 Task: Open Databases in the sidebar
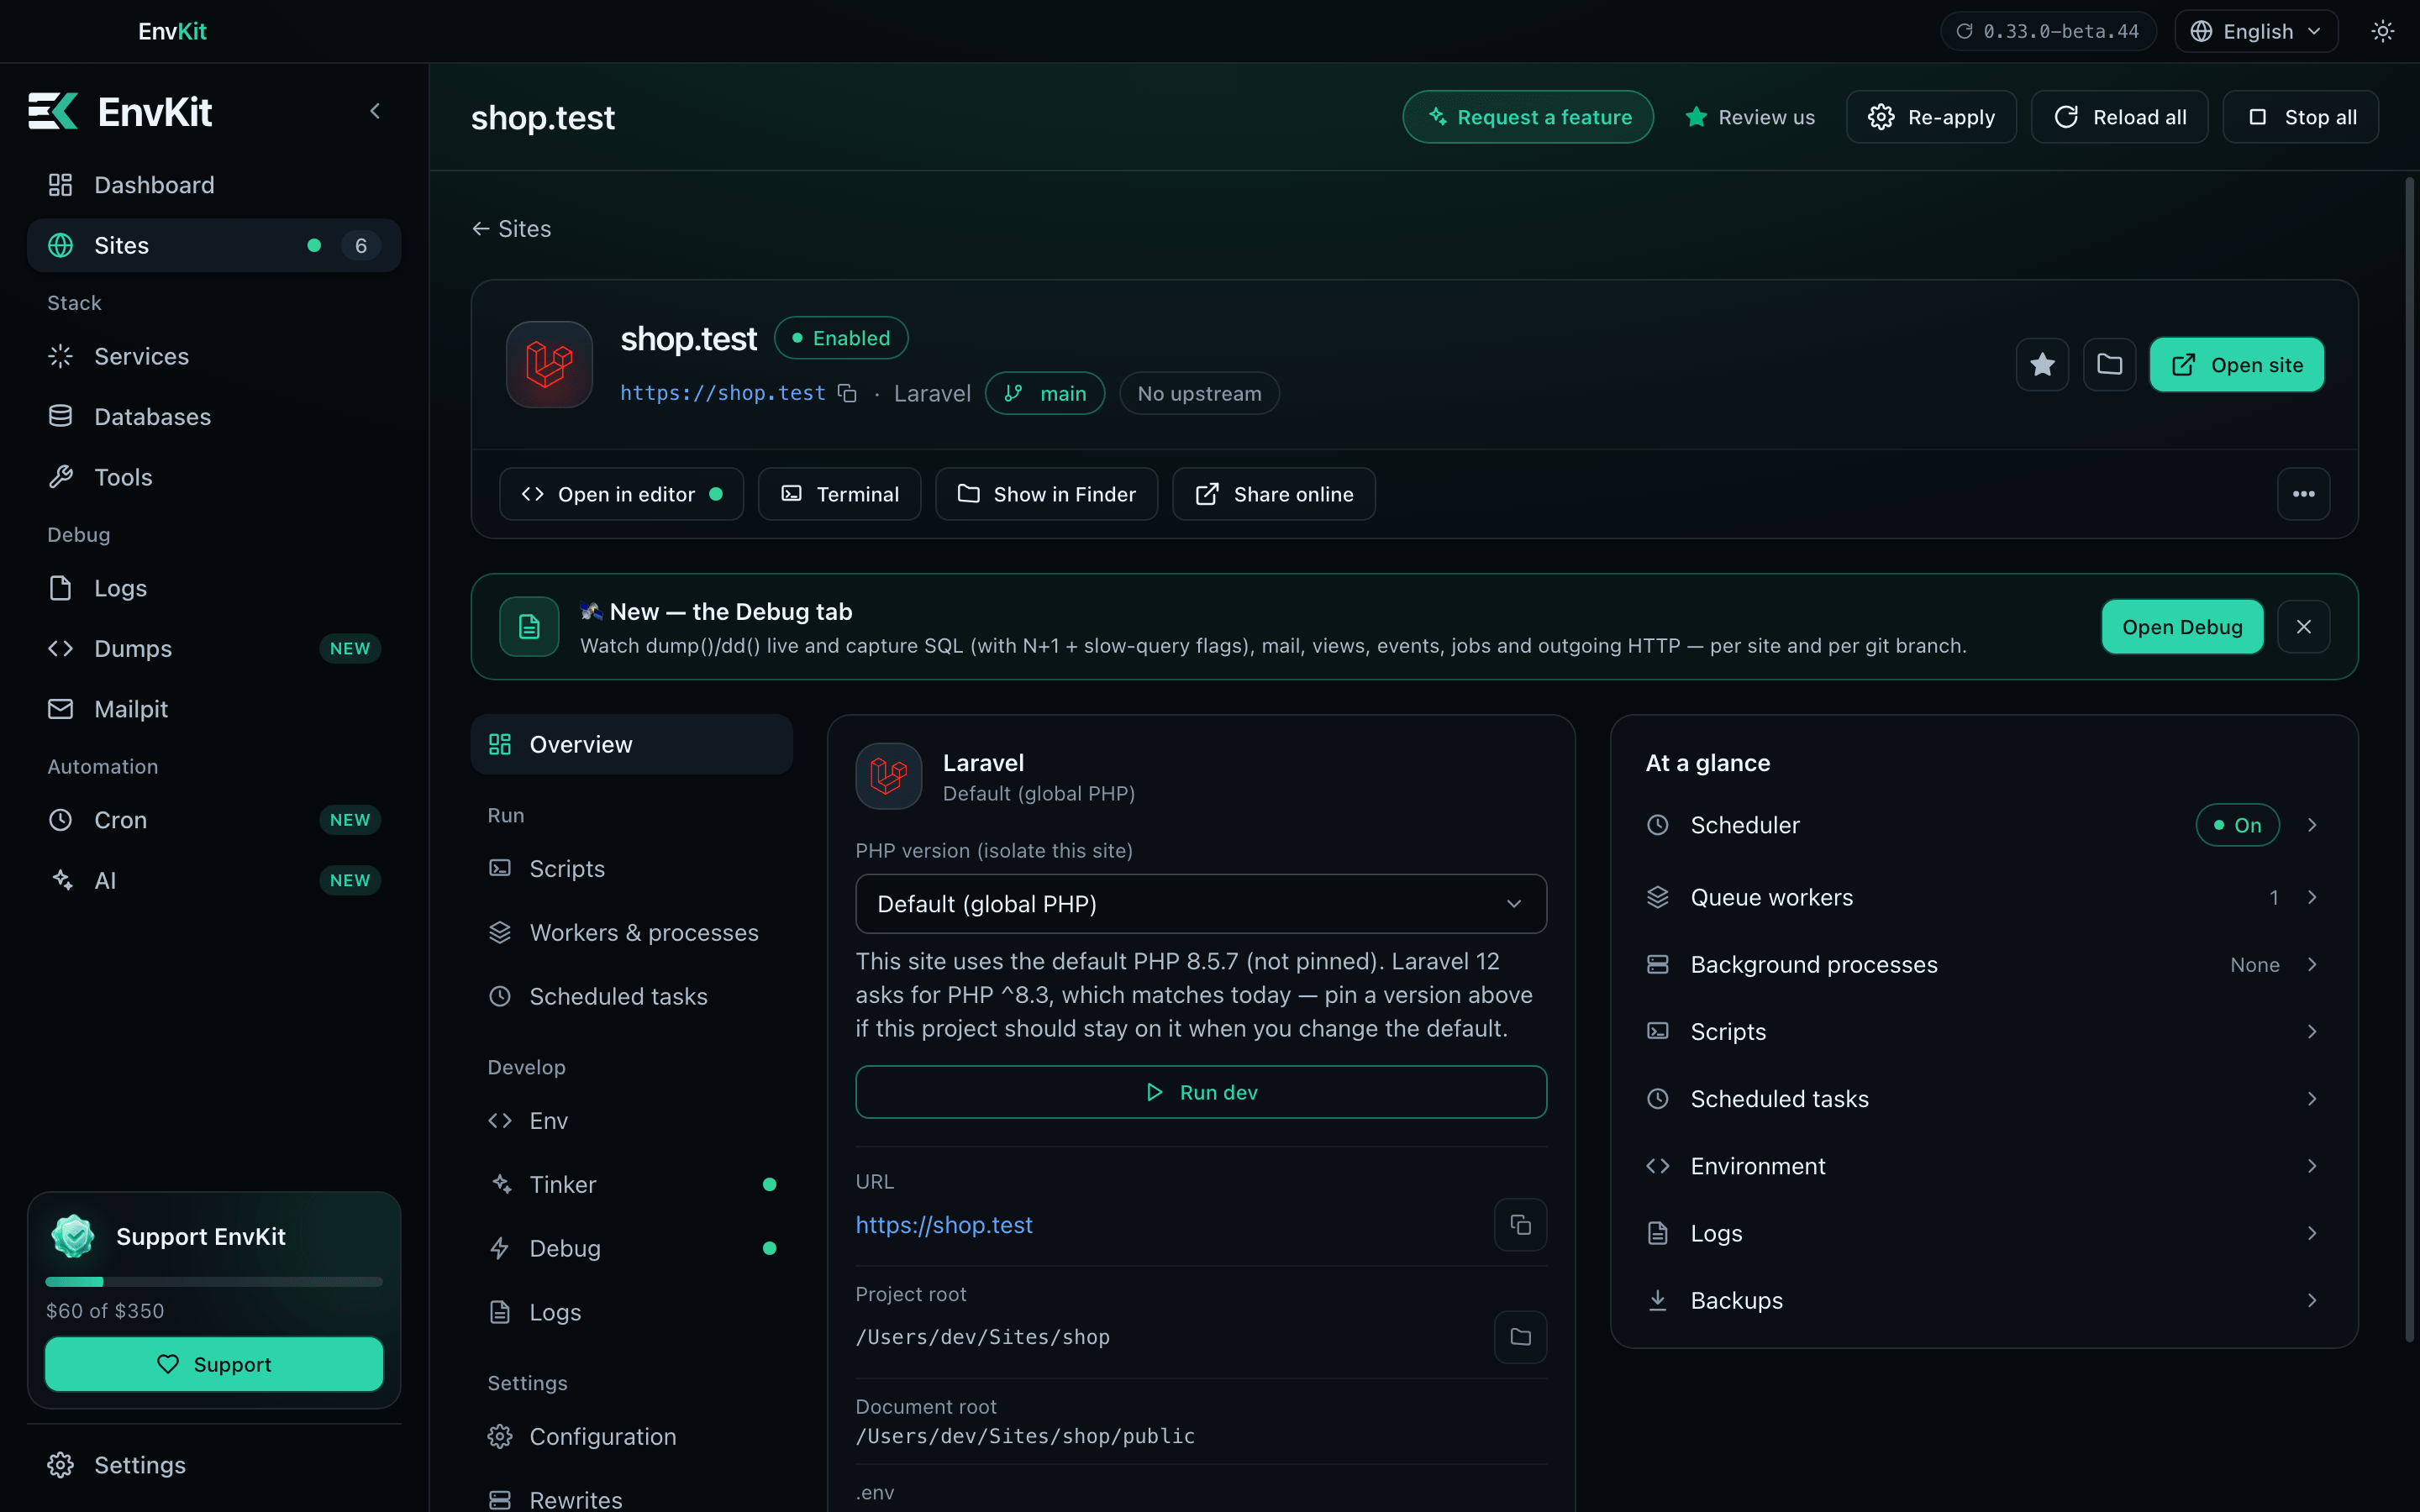[214, 417]
